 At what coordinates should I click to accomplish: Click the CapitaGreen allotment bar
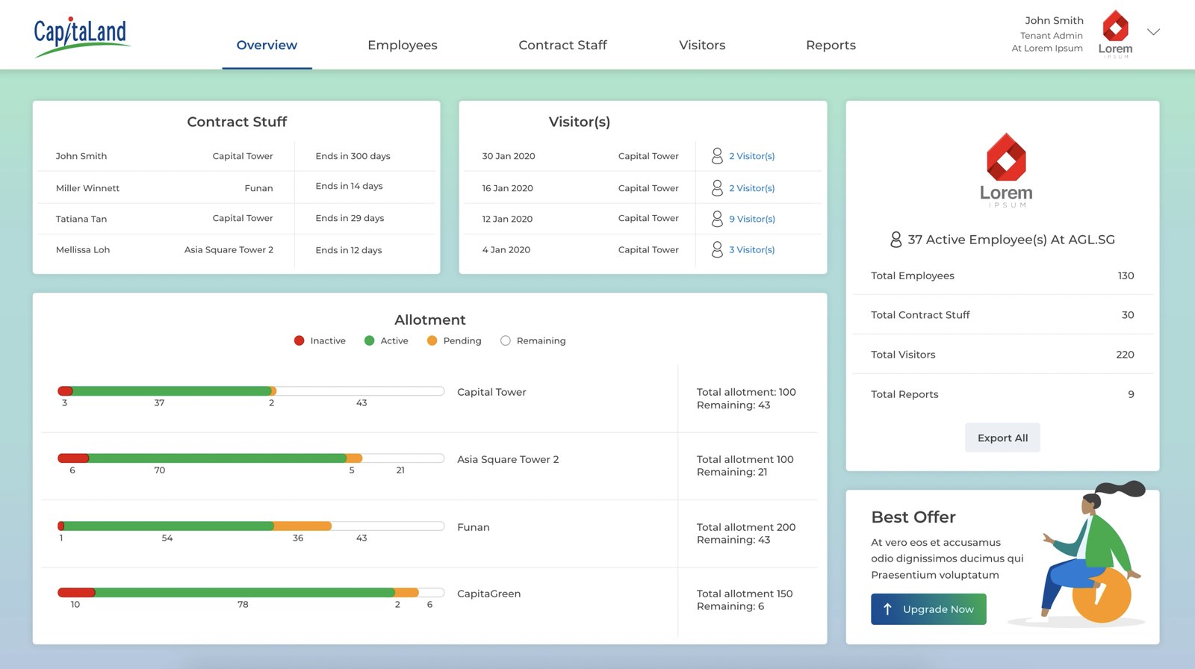pos(251,593)
